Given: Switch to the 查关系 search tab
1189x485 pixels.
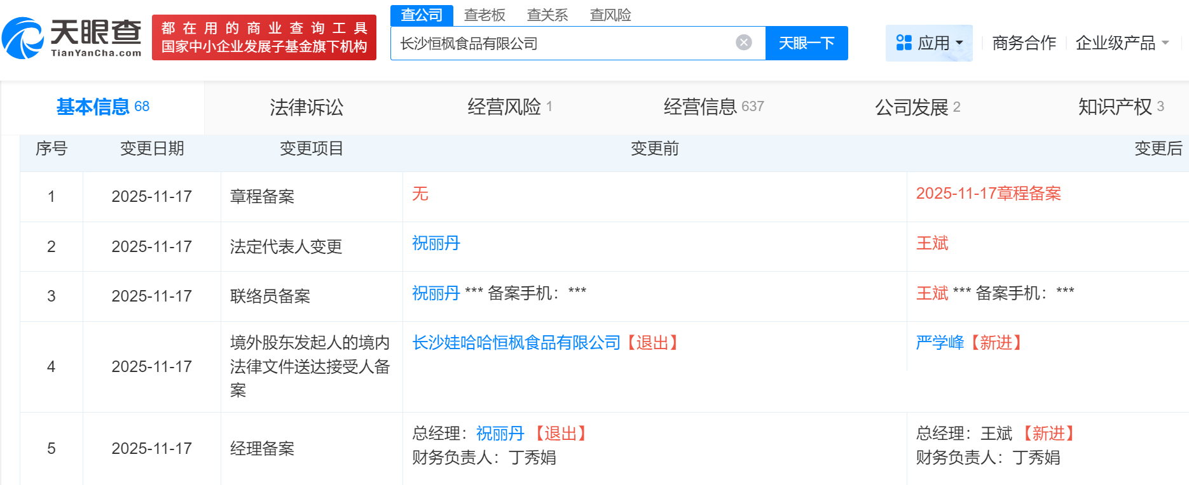Looking at the screenshot, I should (547, 15).
